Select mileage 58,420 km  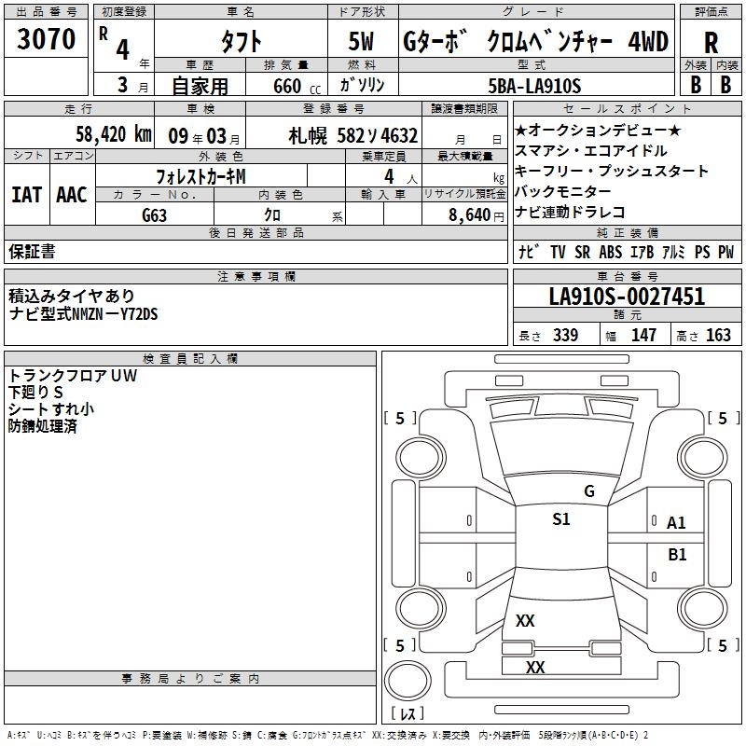tap(114, 134)
